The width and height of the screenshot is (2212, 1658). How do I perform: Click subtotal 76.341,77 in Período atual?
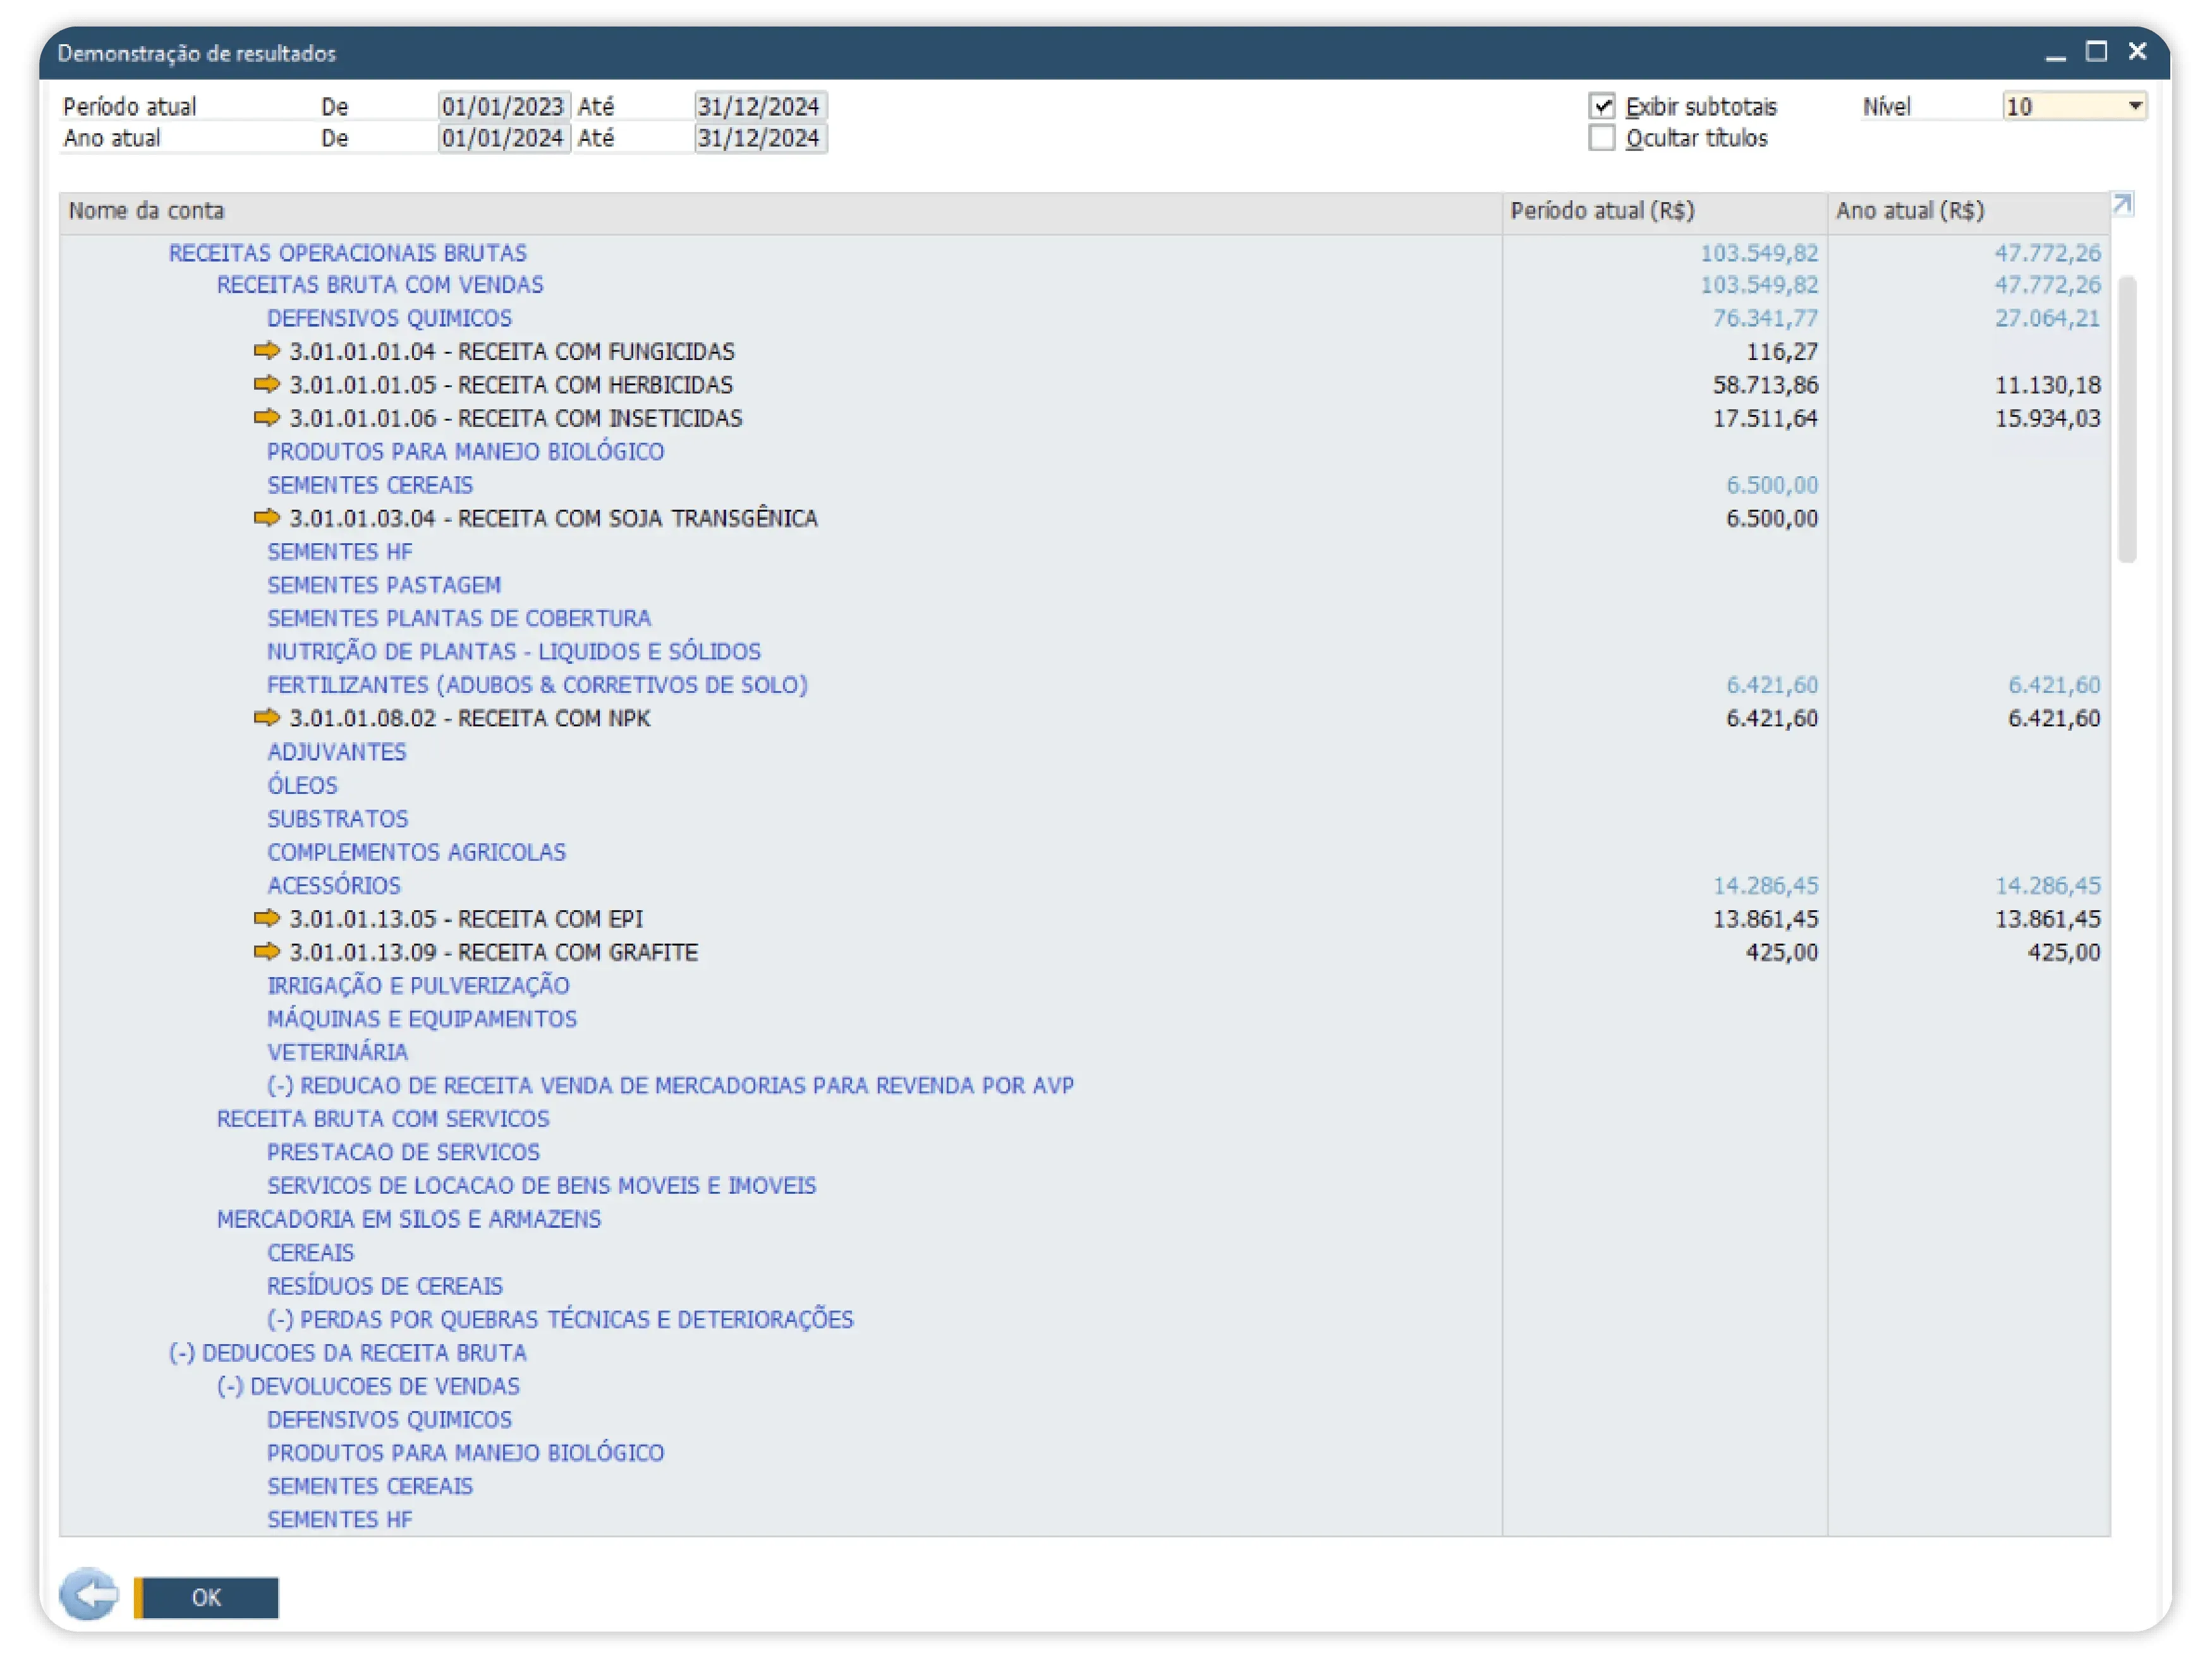tap(1765, 318)
